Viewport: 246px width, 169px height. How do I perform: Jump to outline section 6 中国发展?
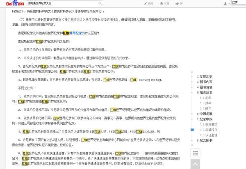pos(205,114)
